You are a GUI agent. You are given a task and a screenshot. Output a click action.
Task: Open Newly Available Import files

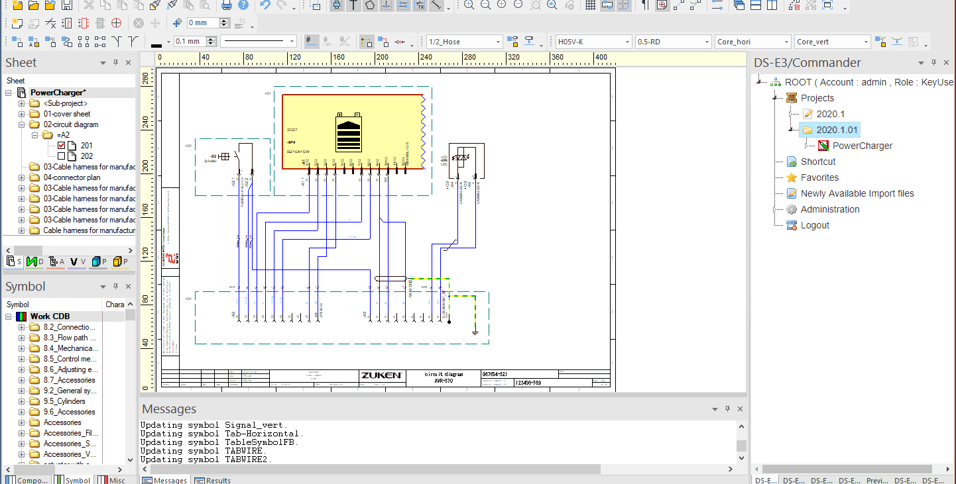point(857,193)
